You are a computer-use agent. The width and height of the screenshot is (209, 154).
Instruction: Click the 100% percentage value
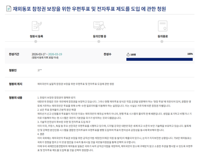(190, 54)
